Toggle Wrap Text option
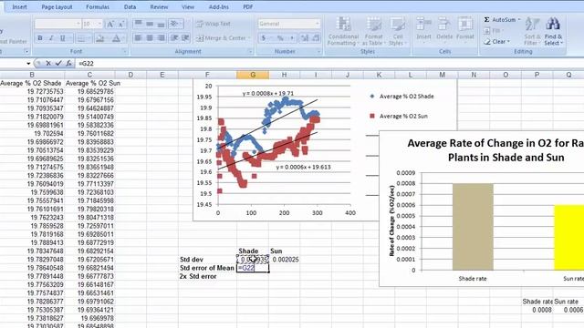This screenshot has width=584, height=328. point(214,24)
